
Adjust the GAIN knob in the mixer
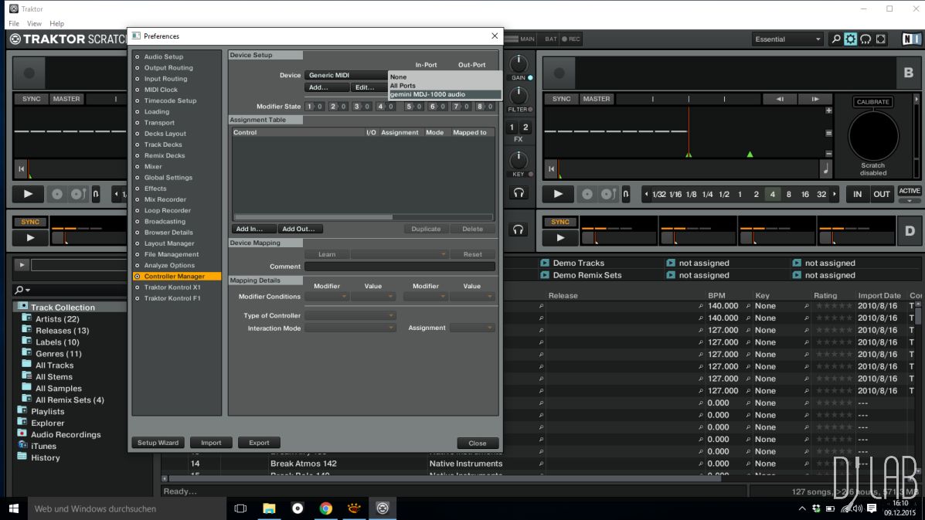point(518,64)
